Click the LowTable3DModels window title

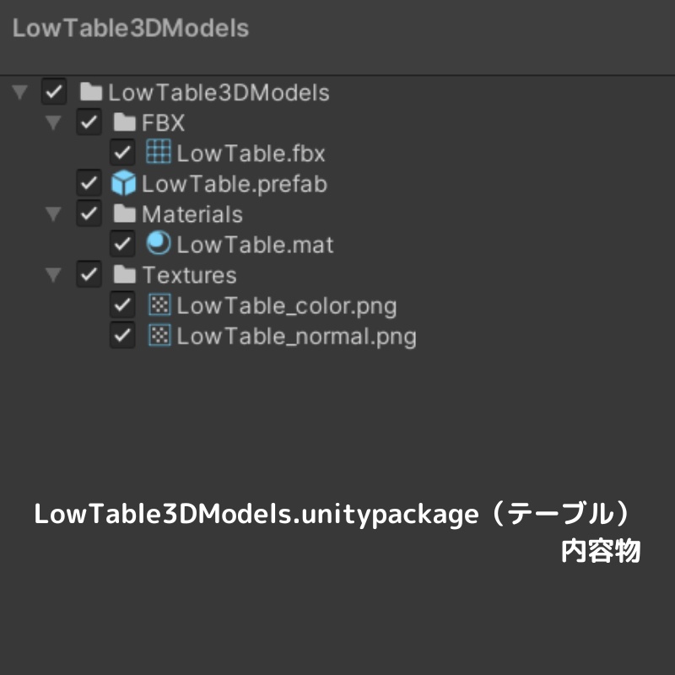131,28
